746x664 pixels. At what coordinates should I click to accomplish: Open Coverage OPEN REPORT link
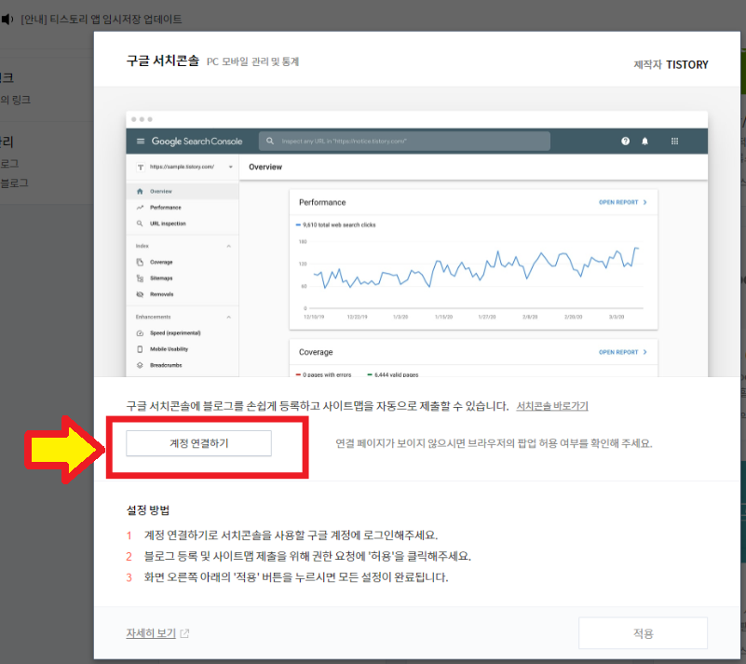tap(623, 352)
